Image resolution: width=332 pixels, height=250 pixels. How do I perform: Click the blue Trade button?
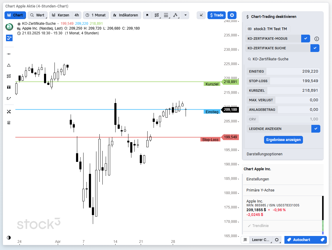[217, 15]
